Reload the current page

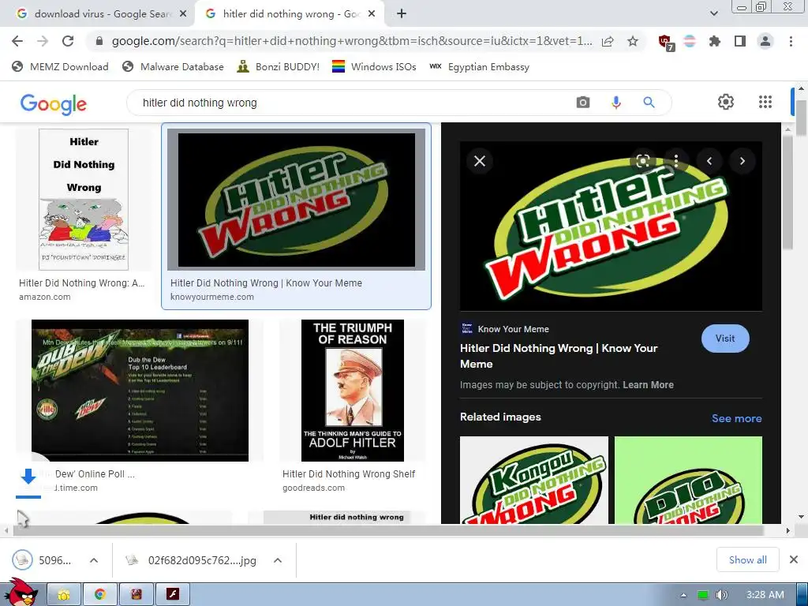pos(68,41)
